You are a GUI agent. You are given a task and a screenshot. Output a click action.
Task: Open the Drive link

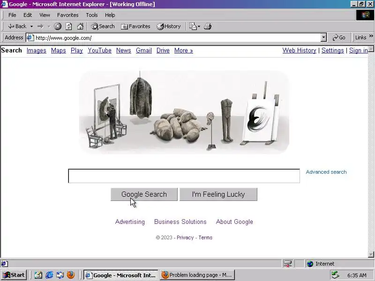pyautogui.click(x=163, y=51)
